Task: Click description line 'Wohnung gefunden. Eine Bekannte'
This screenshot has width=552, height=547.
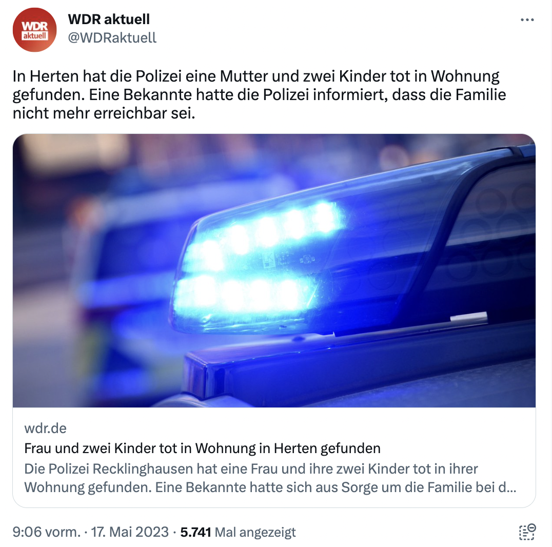Action: click(270, 487)
